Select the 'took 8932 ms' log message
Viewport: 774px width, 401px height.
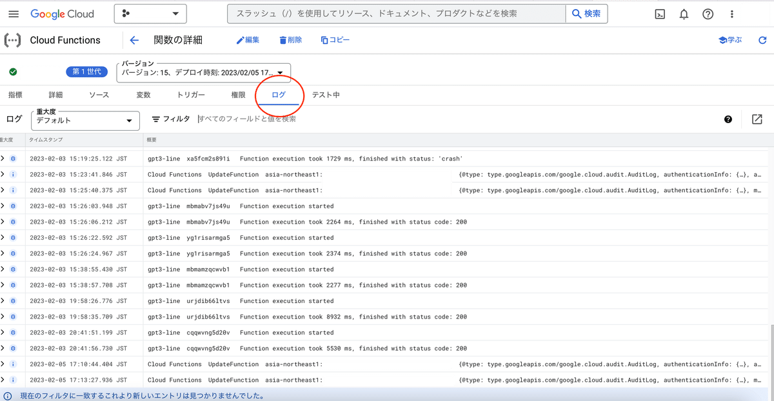coord(353,317)
